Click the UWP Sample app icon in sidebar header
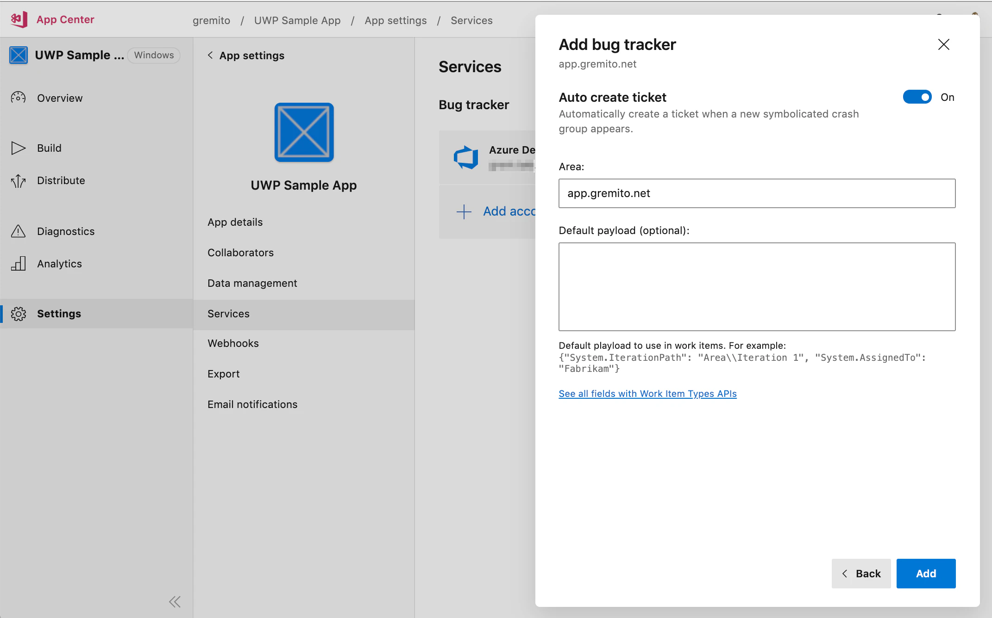 (x=19, y=55)
